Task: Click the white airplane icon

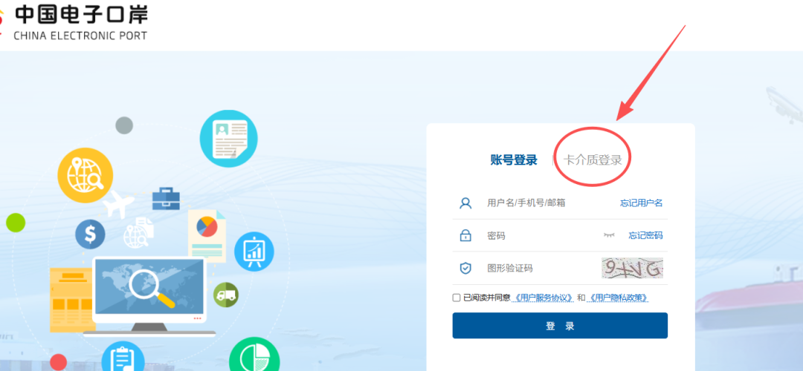Action: 117,203
